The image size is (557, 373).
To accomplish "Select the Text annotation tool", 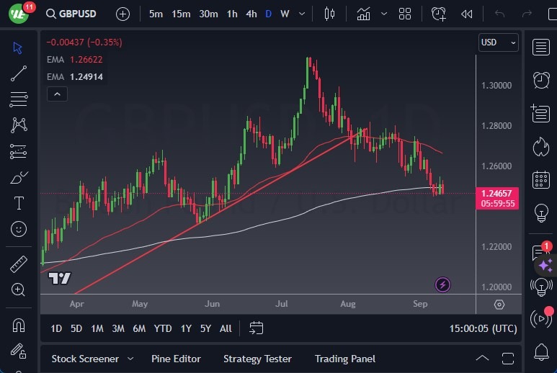I will pyautogui.click(x=19, y=203).
